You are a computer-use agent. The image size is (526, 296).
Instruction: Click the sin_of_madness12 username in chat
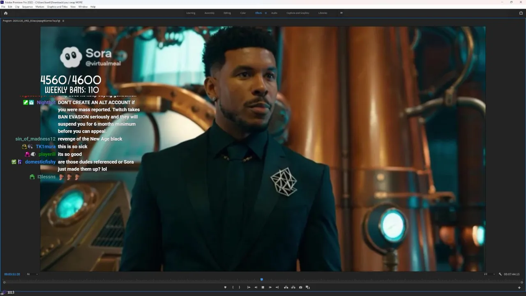click(x=35, y=139)
